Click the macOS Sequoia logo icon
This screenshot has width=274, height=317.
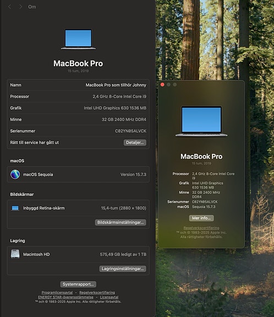15,174
